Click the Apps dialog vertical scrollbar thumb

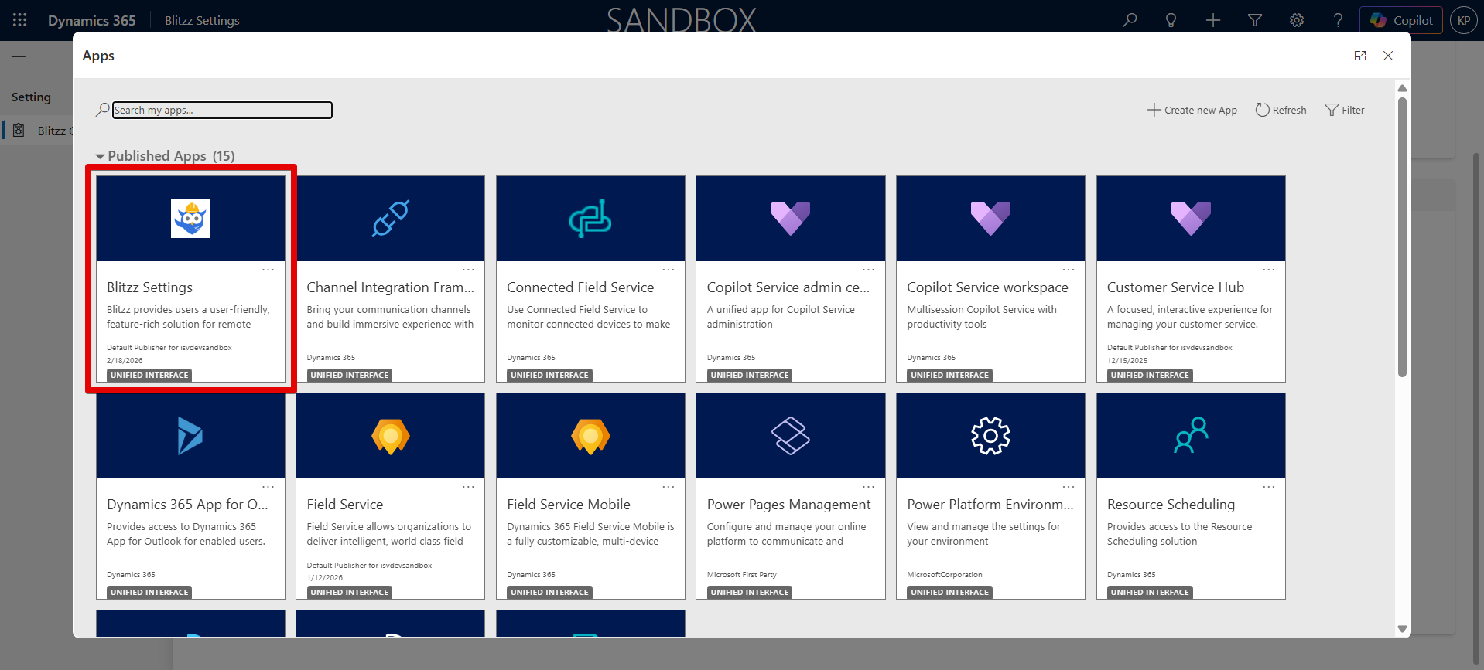point(1402,237)
